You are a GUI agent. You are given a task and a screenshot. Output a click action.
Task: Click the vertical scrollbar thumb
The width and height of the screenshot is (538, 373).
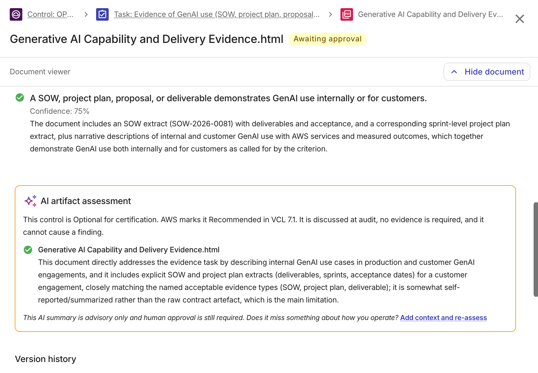(536, 250)
